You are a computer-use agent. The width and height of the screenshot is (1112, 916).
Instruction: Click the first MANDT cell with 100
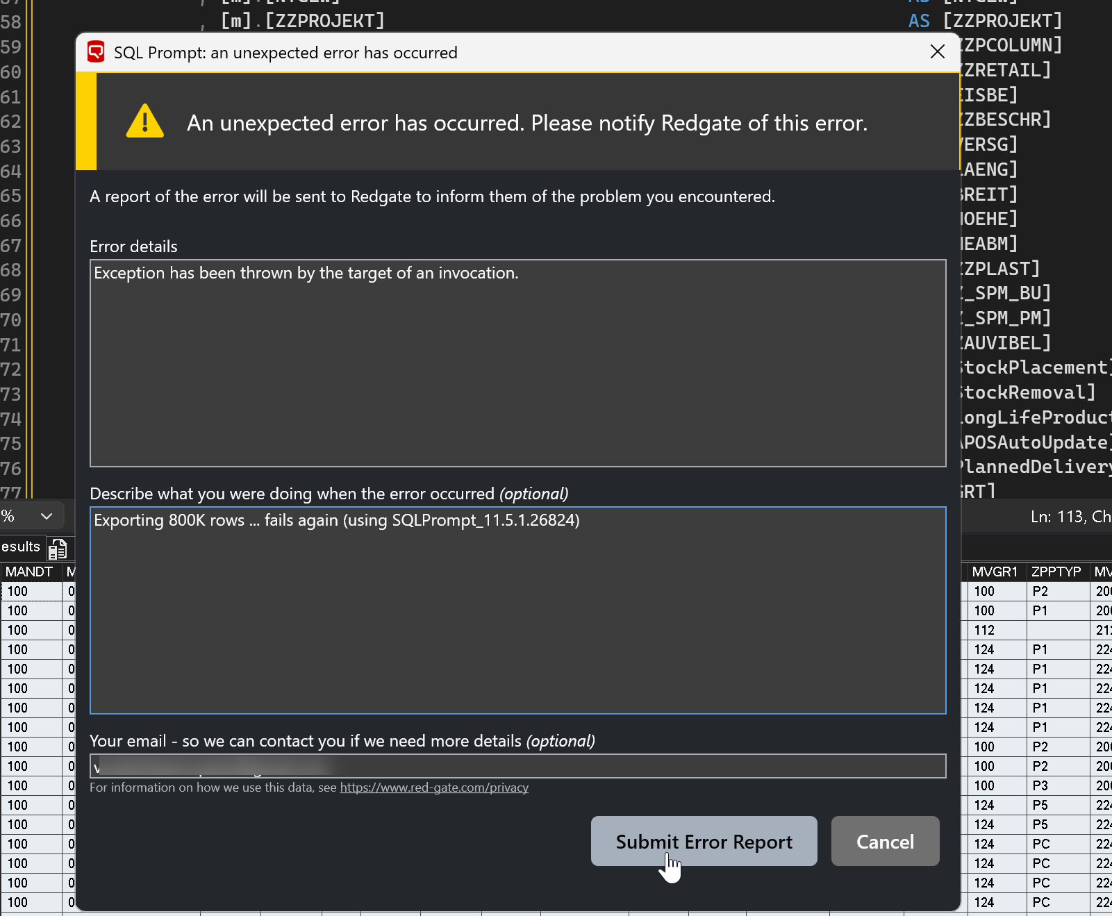pyautogui.click(x=31, y=591)
